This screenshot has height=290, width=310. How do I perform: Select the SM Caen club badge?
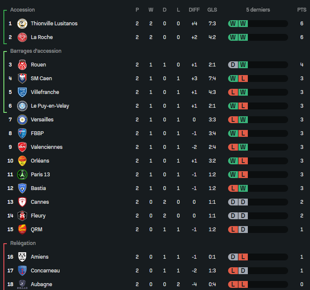pyautogui.click(x=22, y=79)
